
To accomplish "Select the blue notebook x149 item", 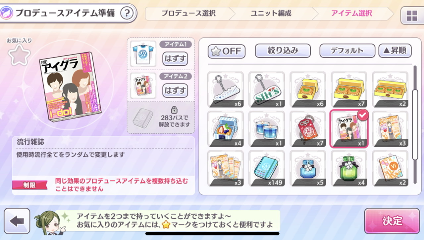I will click(x=267, y=168).
